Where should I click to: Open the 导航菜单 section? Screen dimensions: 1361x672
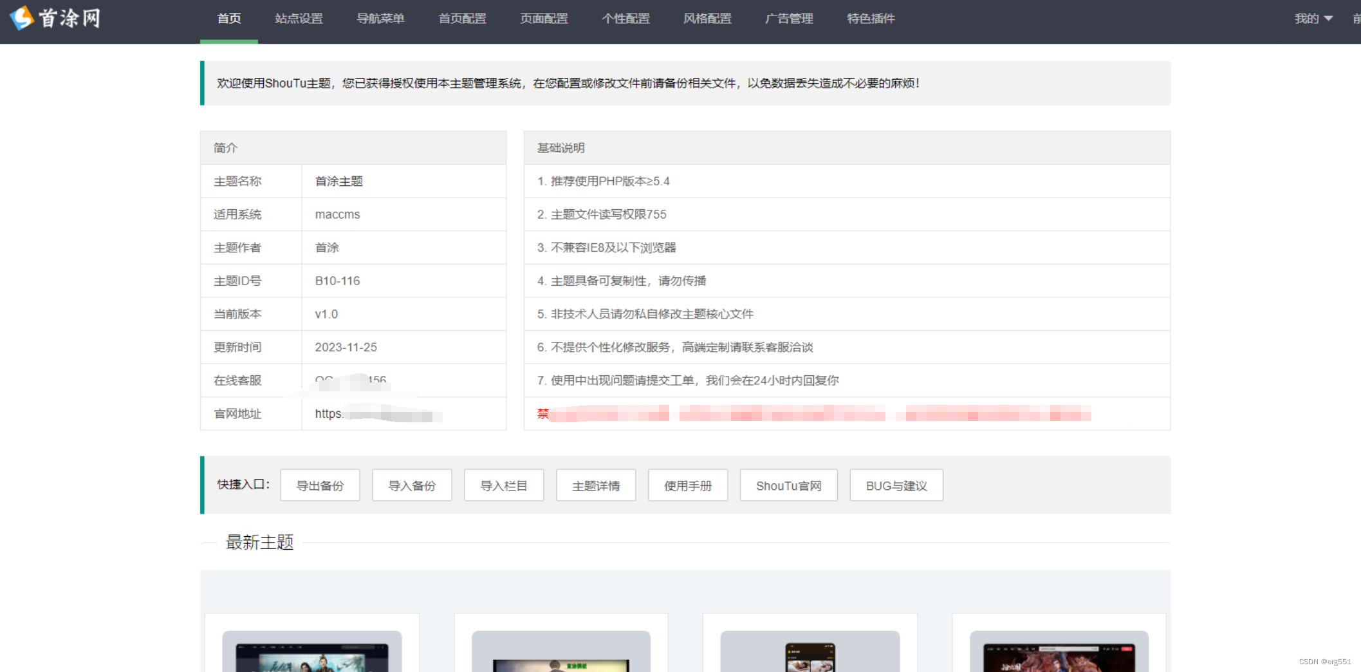[x=381, y=19]
